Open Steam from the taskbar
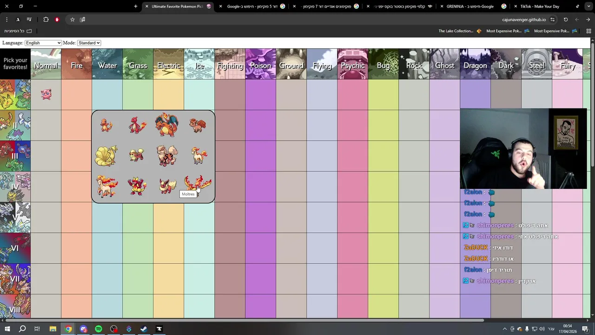The image size is (595, 335). coord(144,329)
